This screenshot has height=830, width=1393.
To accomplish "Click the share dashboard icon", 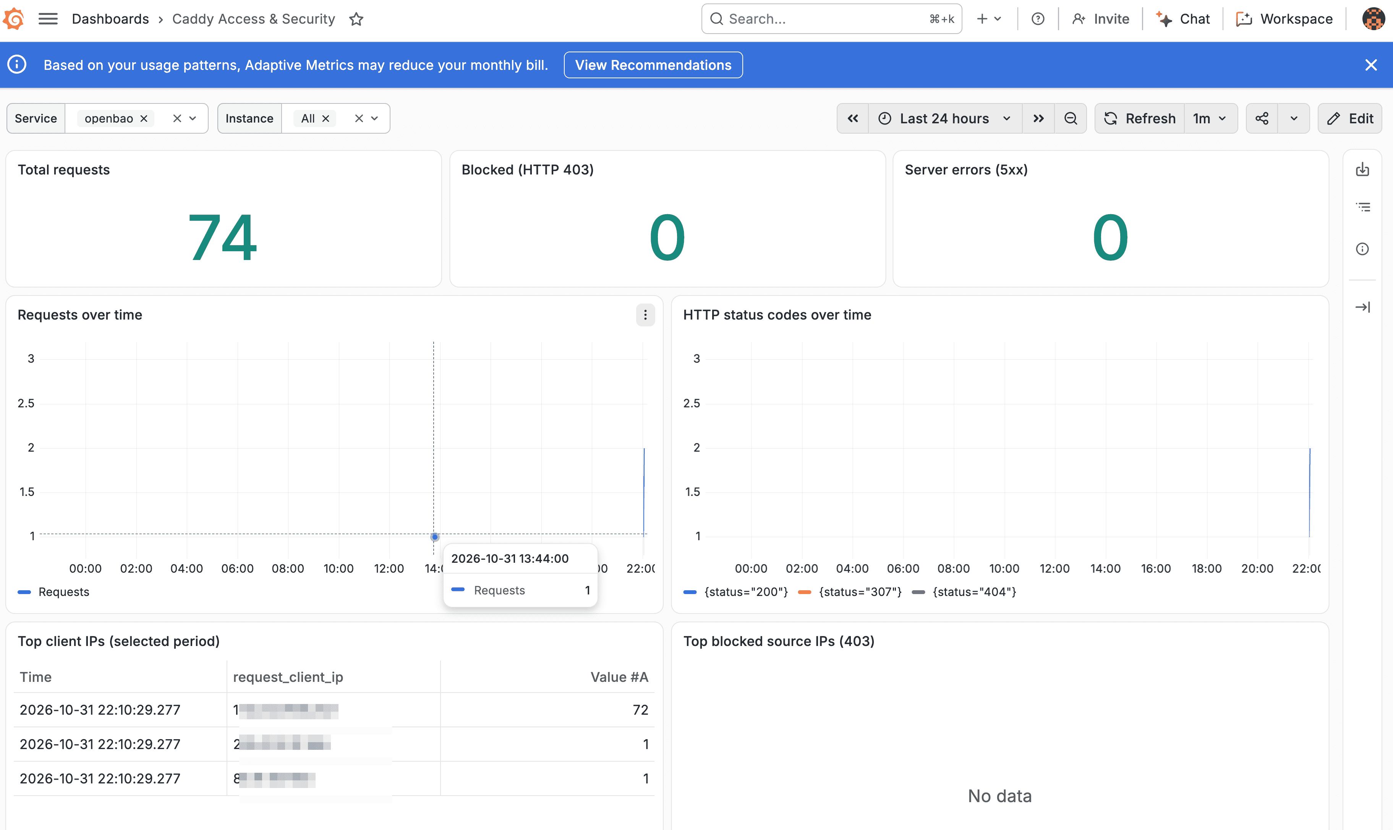I will [x=1262, y=119].
